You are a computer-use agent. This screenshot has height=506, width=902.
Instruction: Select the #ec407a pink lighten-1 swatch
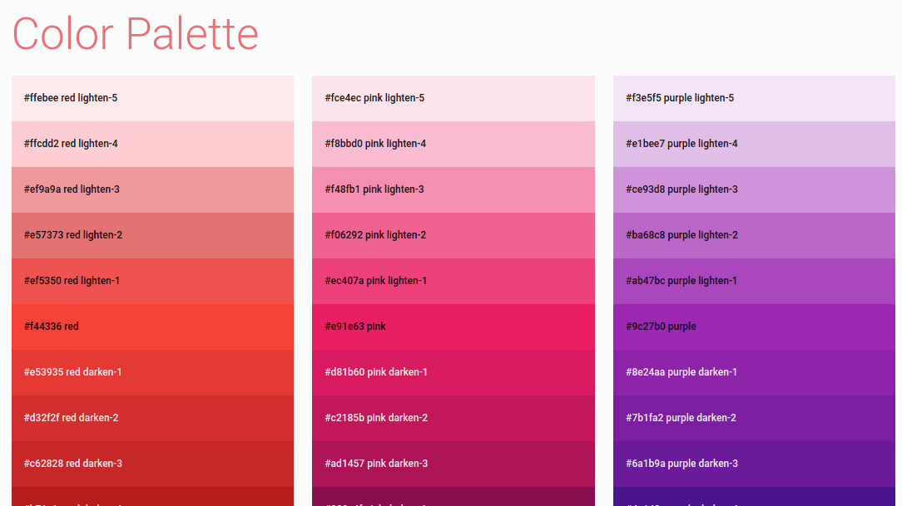tap(453, 281)
